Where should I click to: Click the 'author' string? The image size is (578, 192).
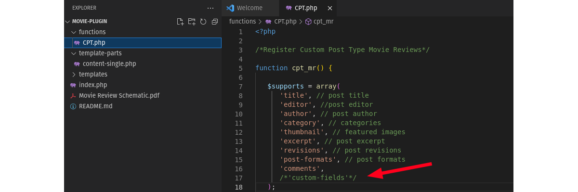tap(296, 114)
